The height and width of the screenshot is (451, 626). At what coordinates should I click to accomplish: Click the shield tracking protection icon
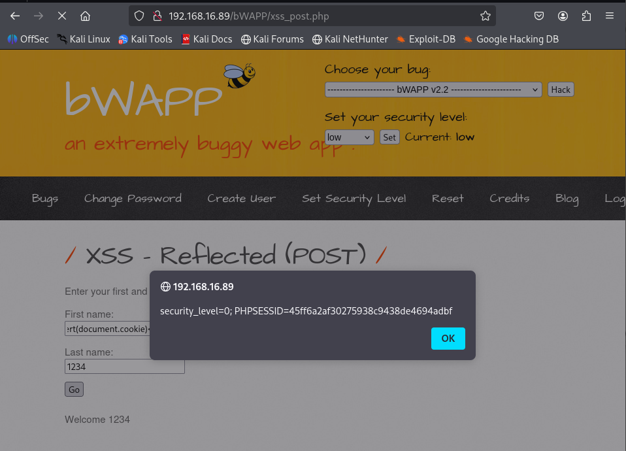(x=139, y=16)
